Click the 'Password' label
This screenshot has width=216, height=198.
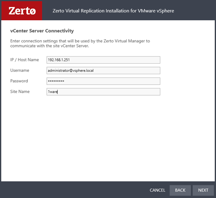click(x=19, y=81)
